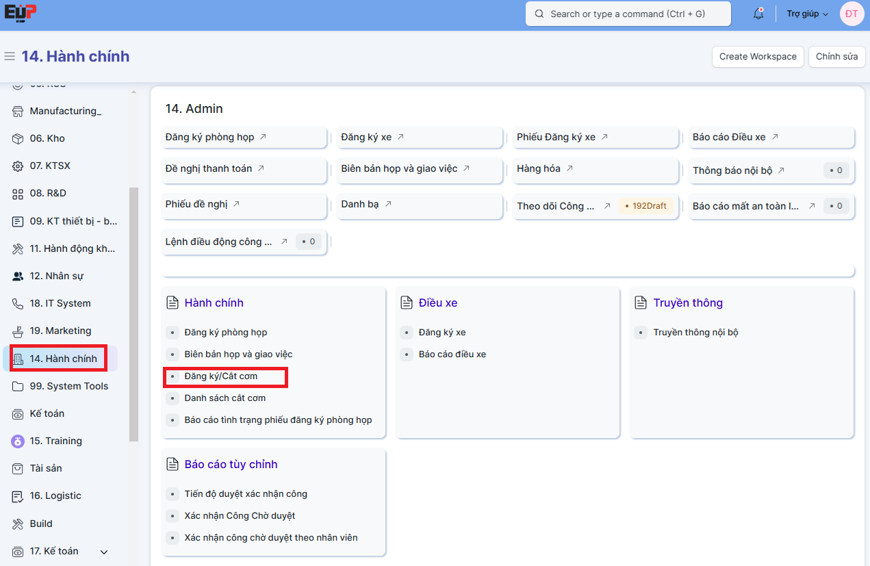The image size is (870, 566).
Task: Click the Create Workspace button
Action: coord(758,56)
